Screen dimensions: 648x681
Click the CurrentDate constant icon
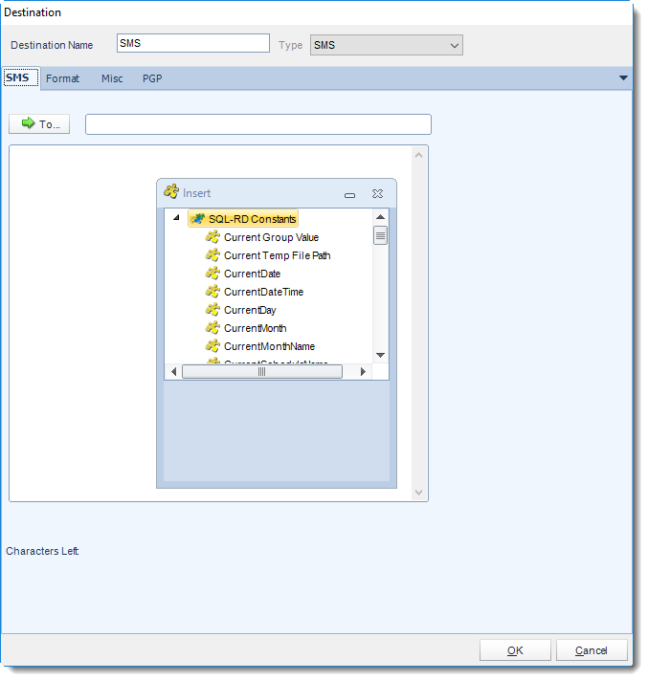pos(212,274)
